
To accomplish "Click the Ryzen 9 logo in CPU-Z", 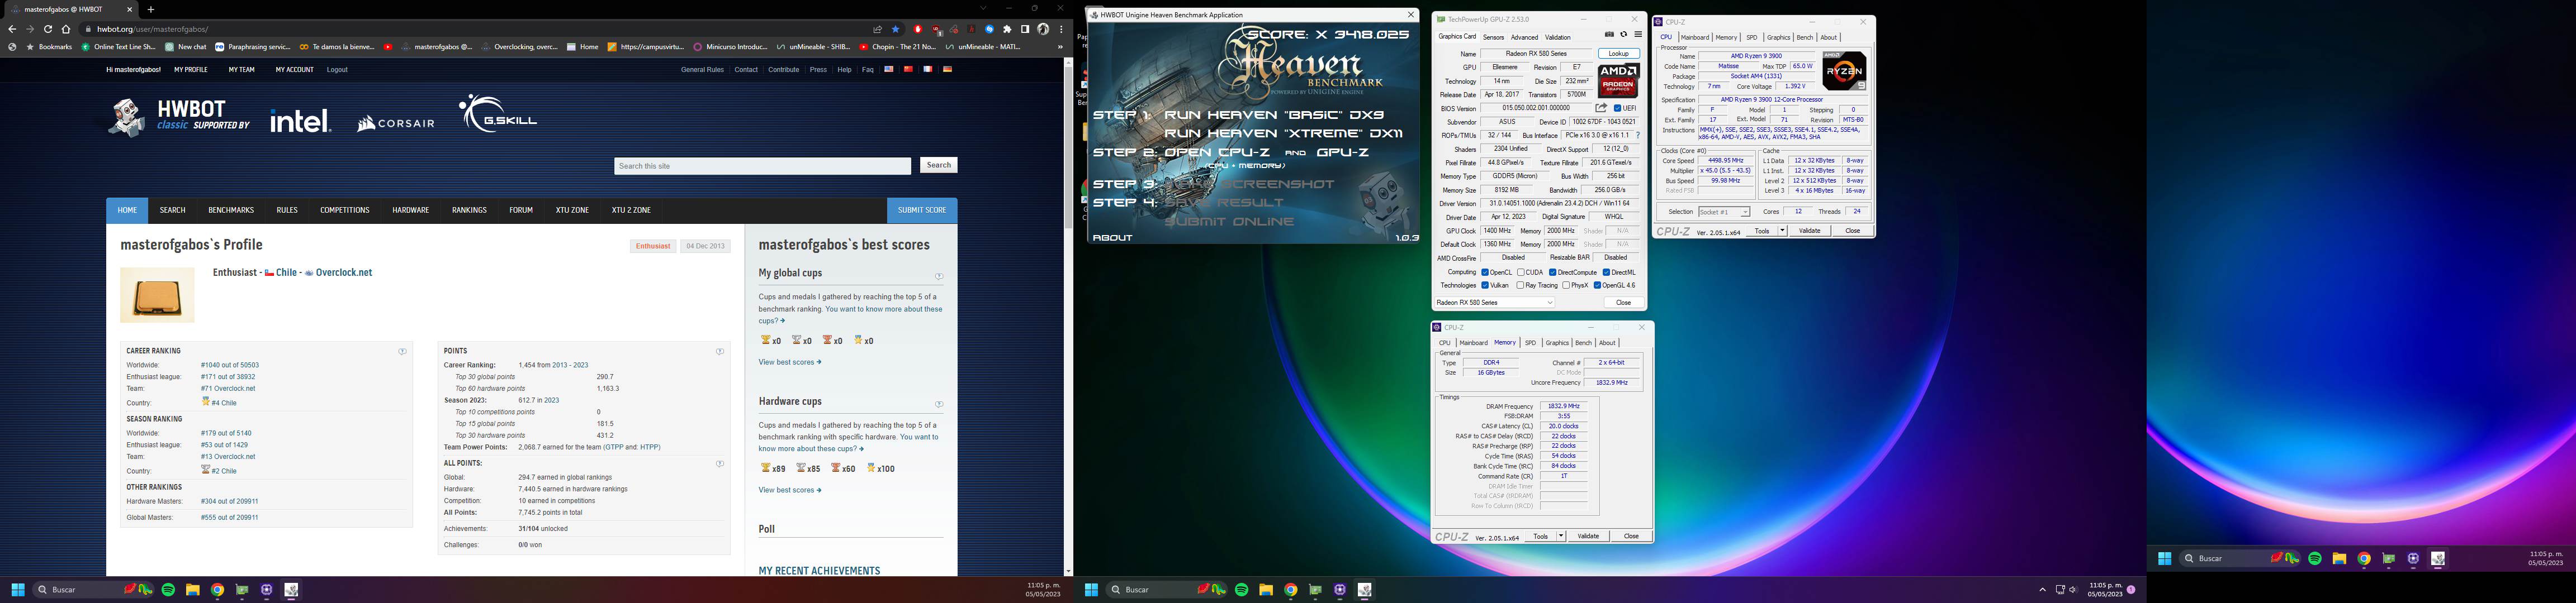I will pyautogui.click(x=1845, y=71).
